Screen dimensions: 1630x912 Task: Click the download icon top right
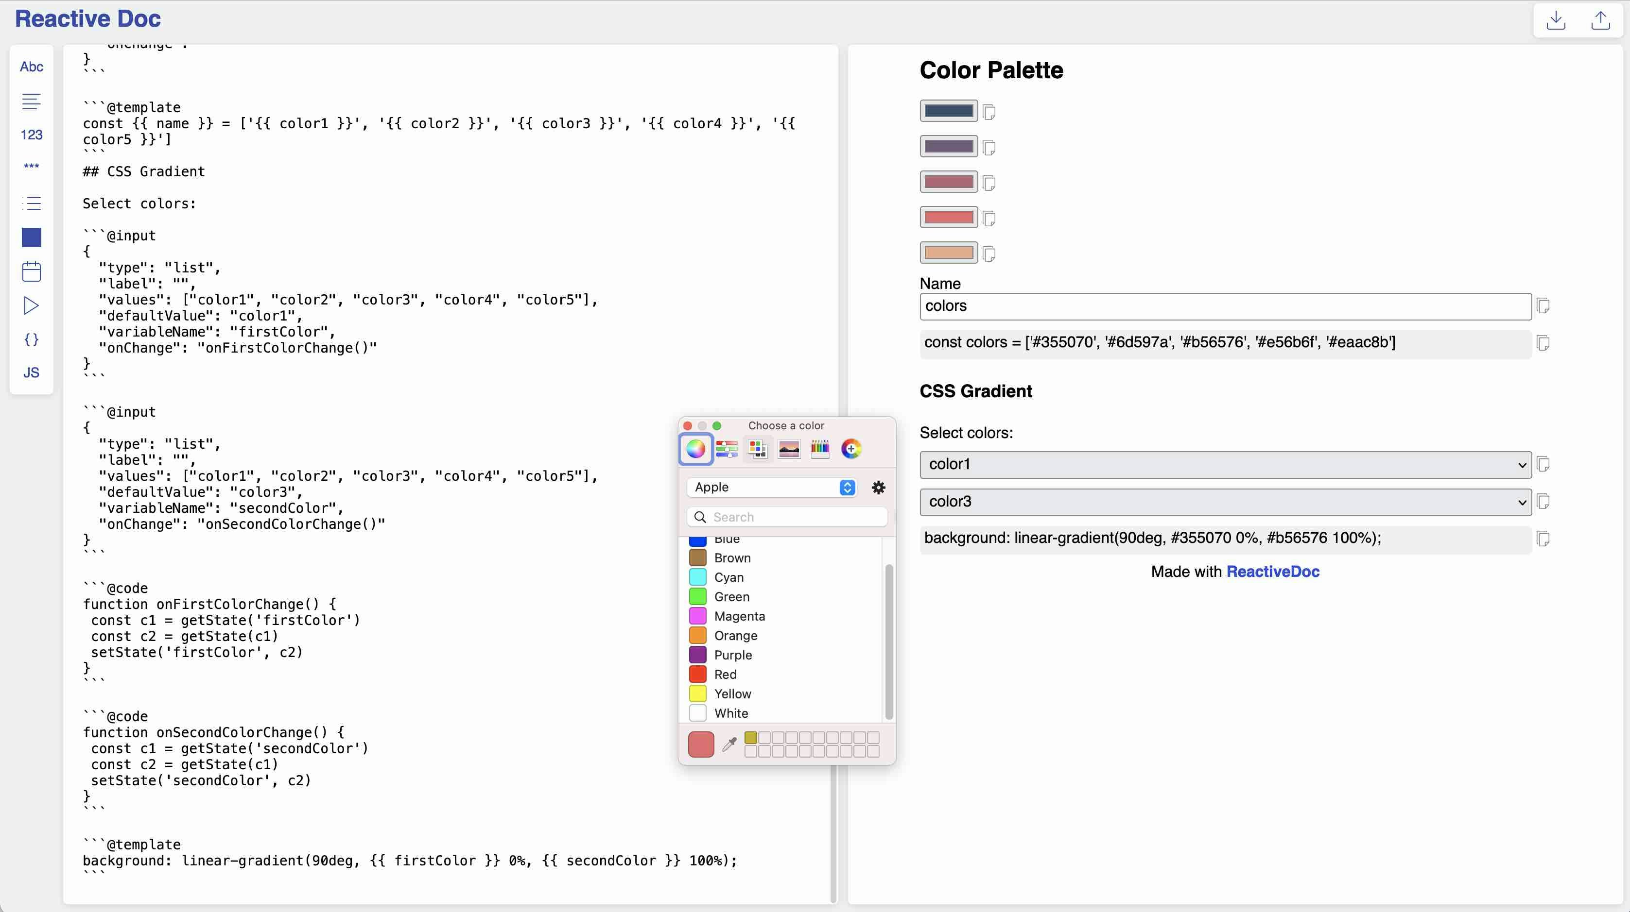pos(1556,20)
